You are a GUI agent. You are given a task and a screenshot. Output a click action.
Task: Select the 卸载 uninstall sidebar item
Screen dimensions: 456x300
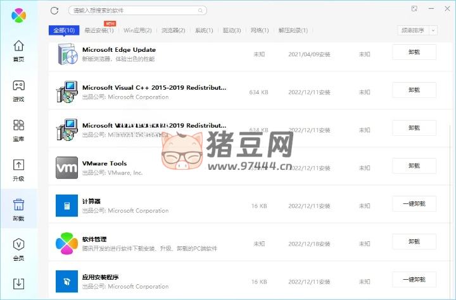click(x=18, y=210)
